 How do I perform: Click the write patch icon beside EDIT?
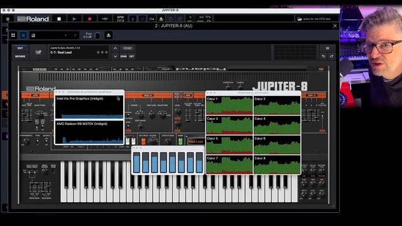(38, 52)
